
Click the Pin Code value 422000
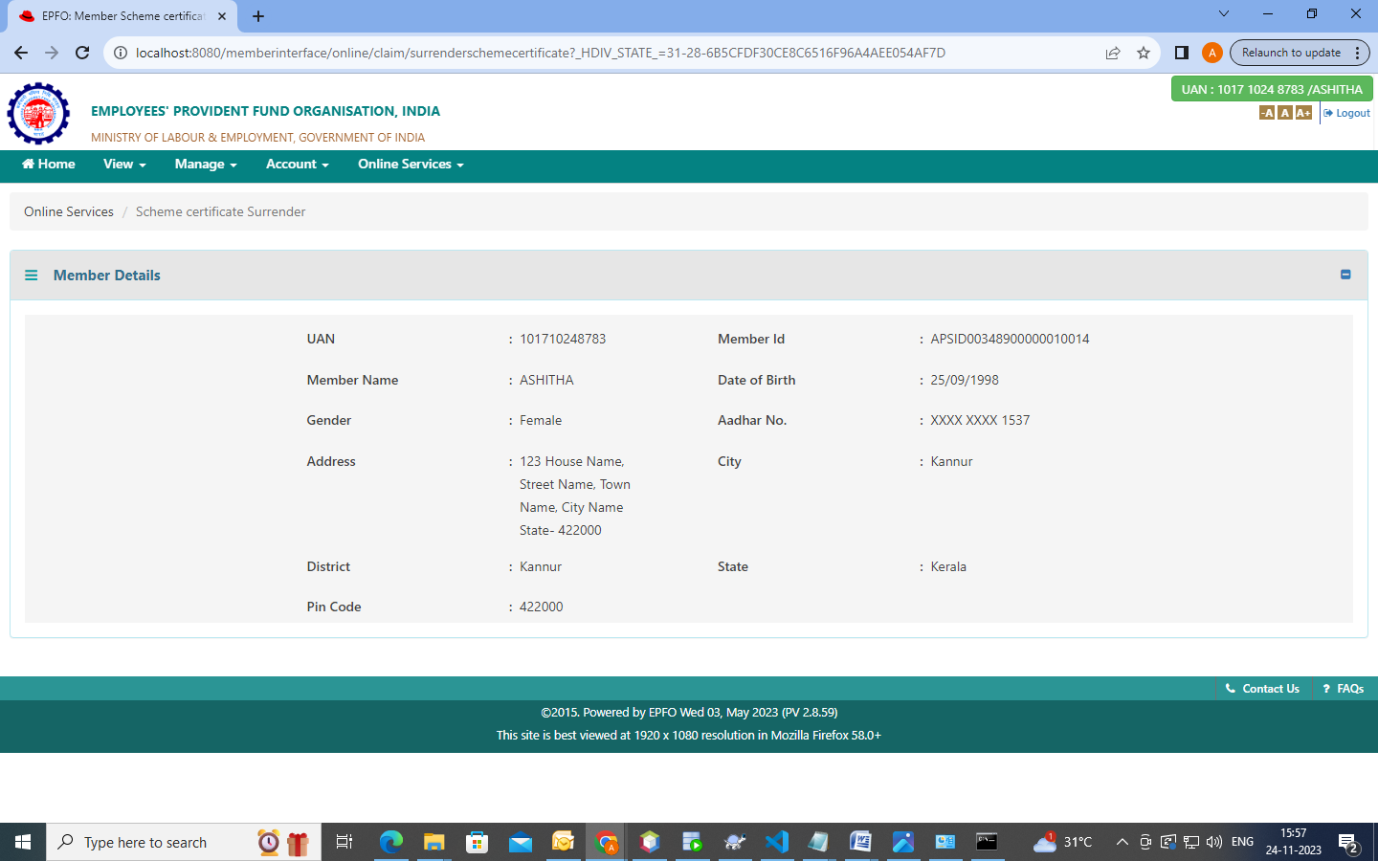542,607
